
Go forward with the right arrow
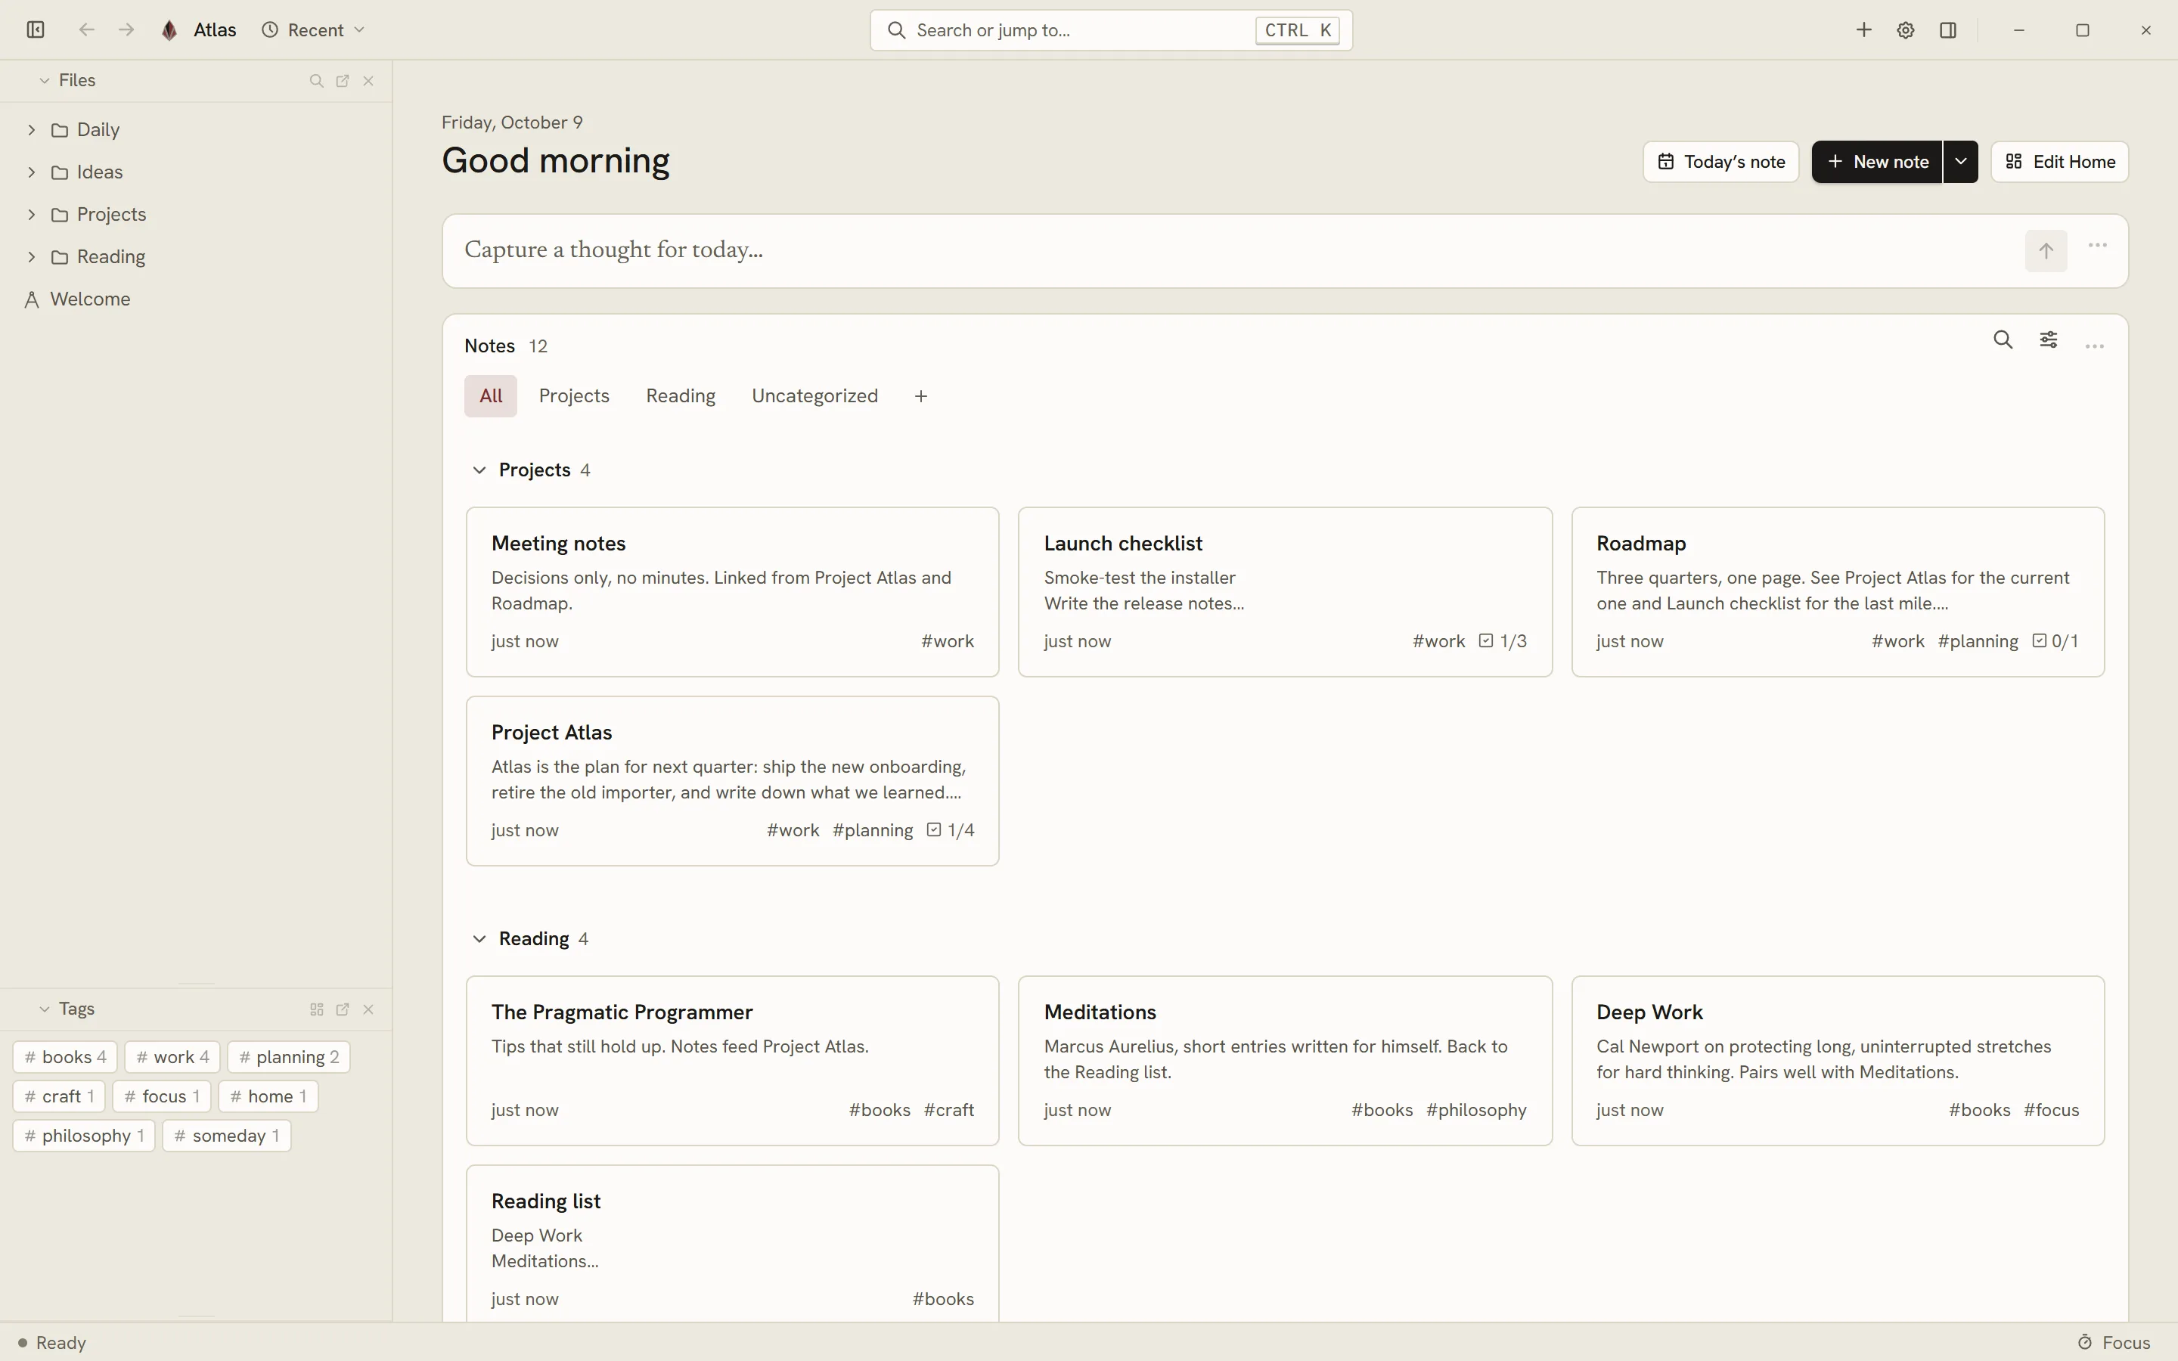click(127, 29)
